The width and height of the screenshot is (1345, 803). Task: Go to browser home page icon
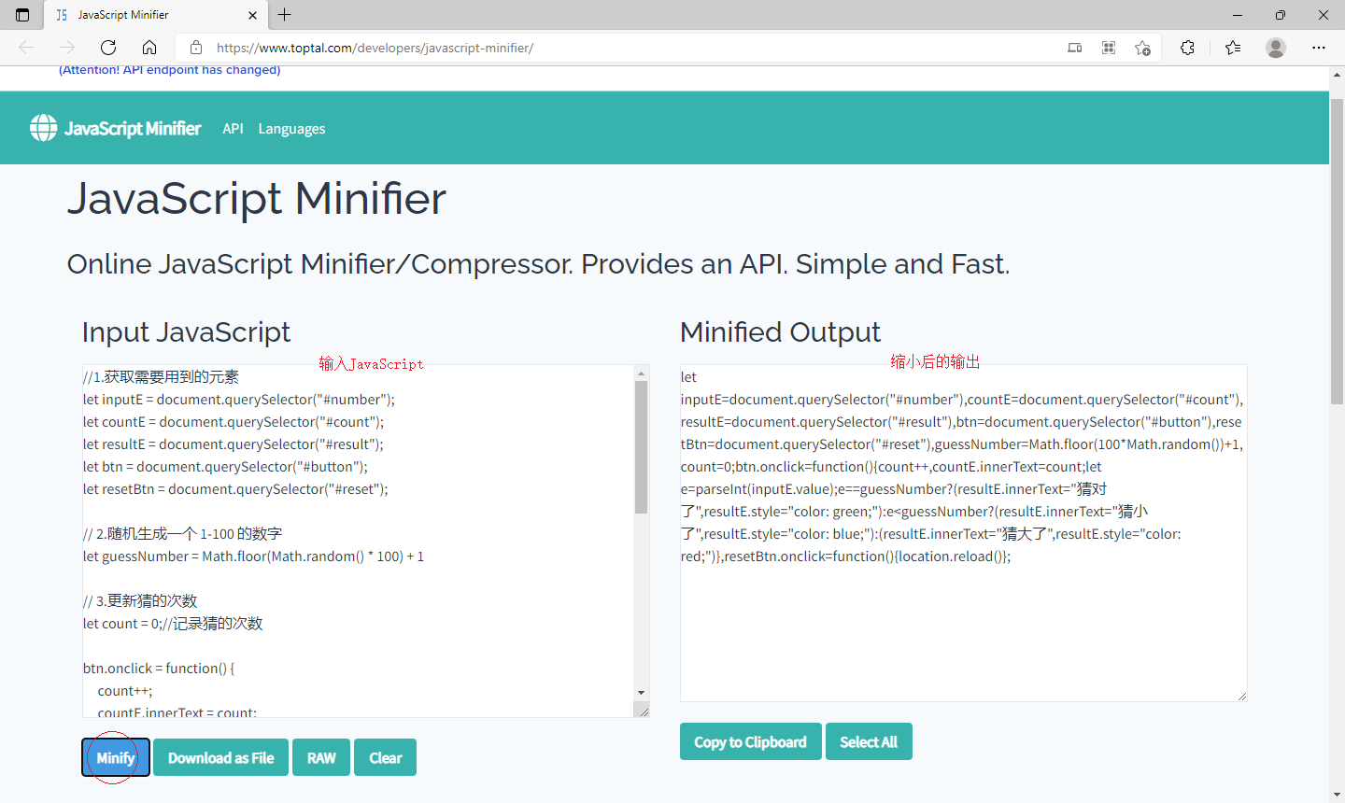point(149,48)
